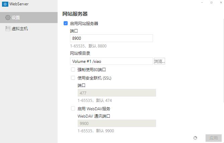Screen dimensions: 224x143
Task: Minimize the WebServer window
Action: coord(202,2)
